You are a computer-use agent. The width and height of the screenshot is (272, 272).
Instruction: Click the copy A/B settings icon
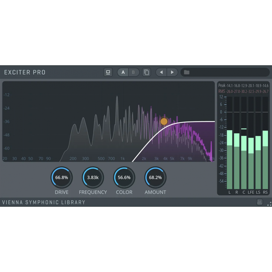[147, 72]
